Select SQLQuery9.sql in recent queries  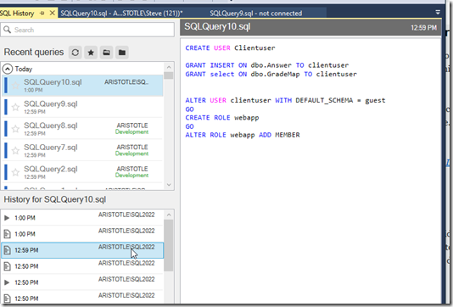(x=83, y=107)
